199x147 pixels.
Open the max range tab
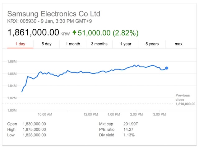click(x=178, y=44)
